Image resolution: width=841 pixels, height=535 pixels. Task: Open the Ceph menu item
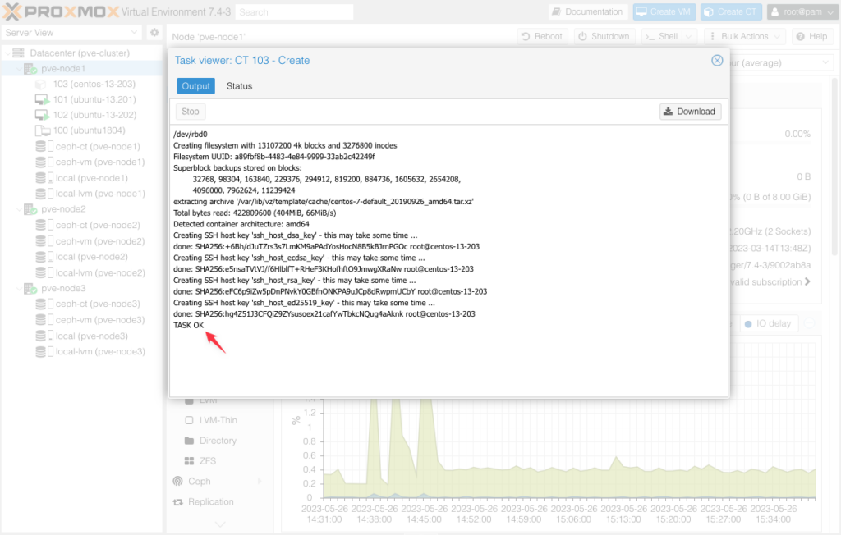coord(199,482)
